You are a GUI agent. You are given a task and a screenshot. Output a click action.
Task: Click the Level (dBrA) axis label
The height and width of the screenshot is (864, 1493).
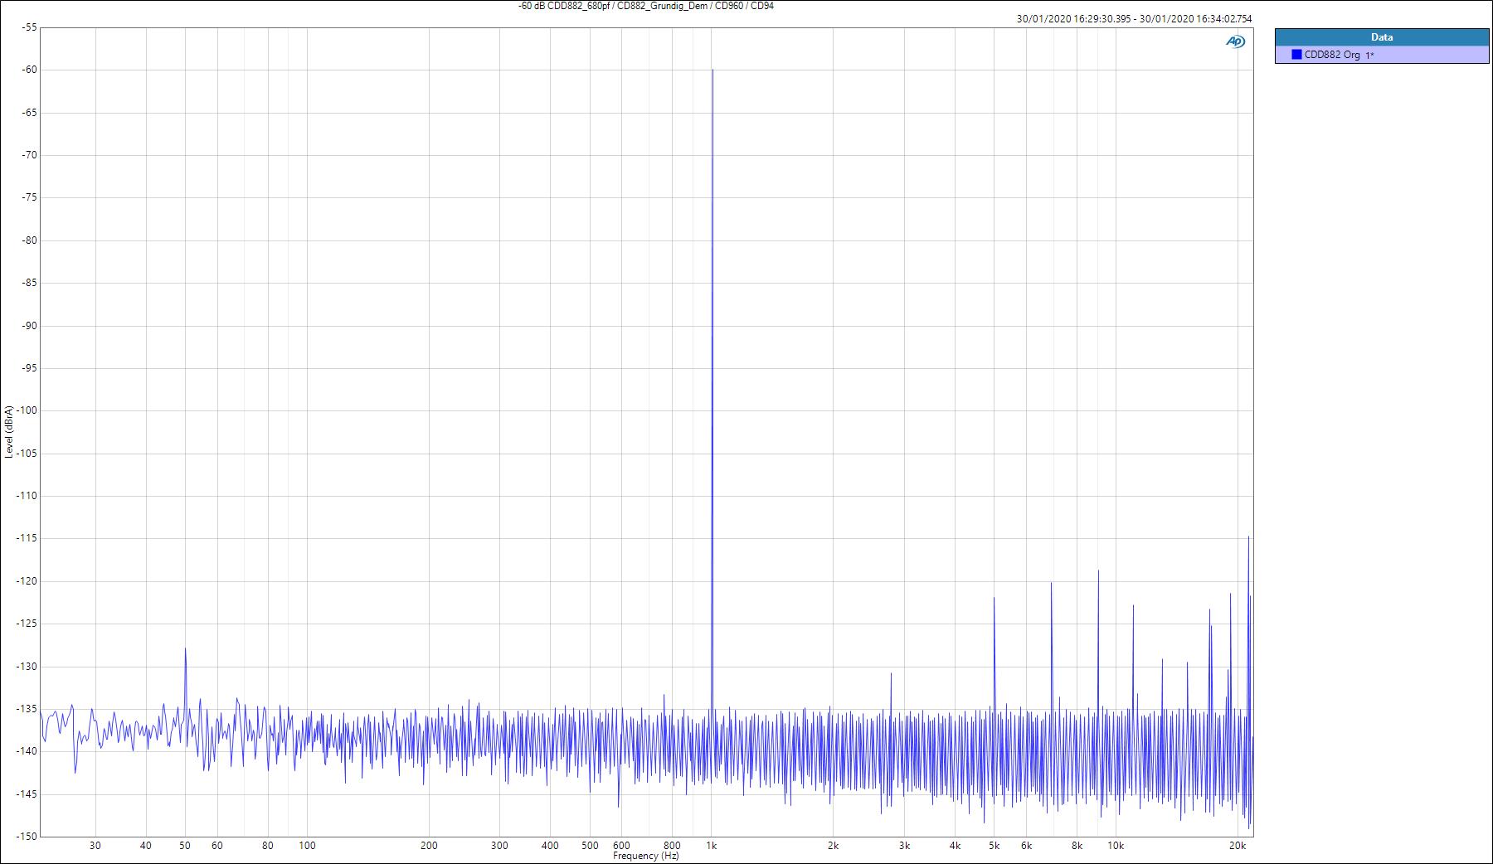(8, 431)
